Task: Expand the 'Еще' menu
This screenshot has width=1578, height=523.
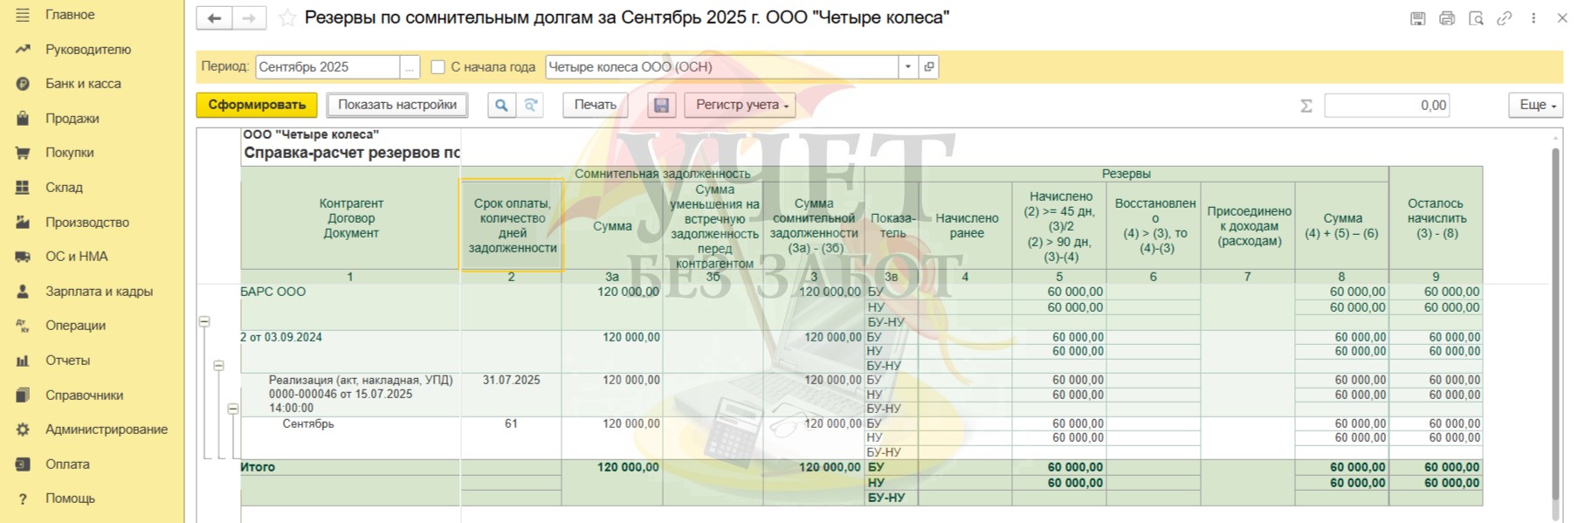Action: [1535, 105]
